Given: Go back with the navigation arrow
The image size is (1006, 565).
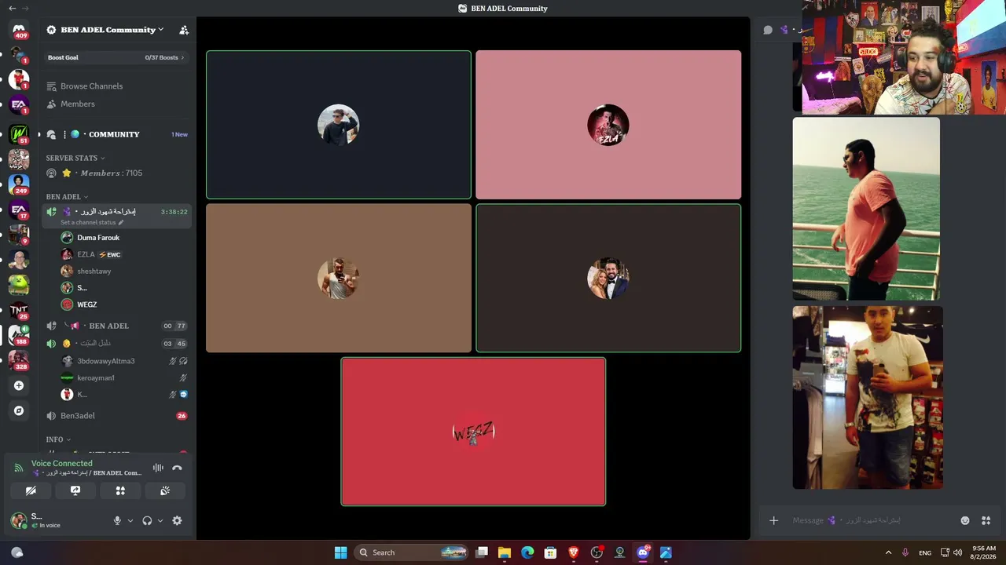Looking at the screenshot, I should click(12, 9).
